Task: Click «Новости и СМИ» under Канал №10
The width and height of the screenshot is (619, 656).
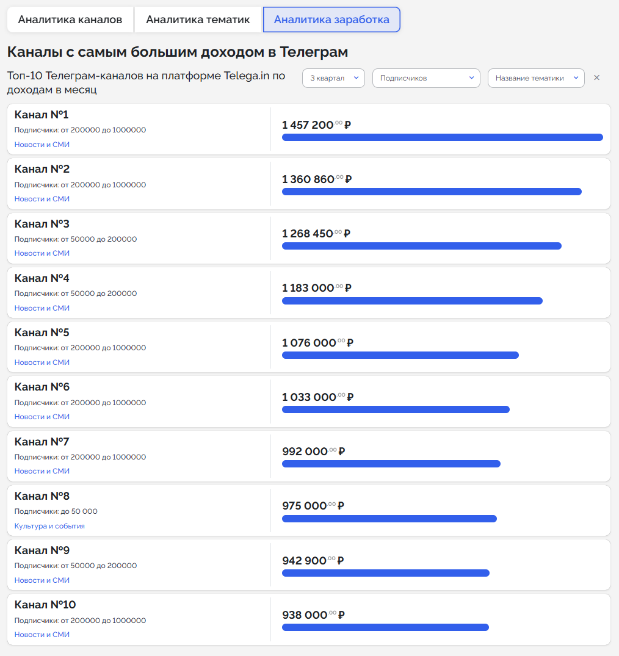Action: 42,635
